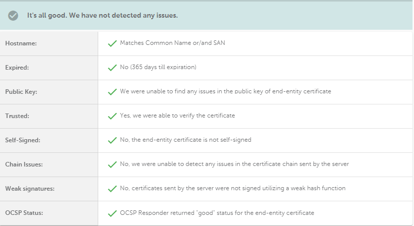Click the green checkmark in Weak signatures row
The height and width of the screenshot is (226, 414).
[x=112, y=189]
